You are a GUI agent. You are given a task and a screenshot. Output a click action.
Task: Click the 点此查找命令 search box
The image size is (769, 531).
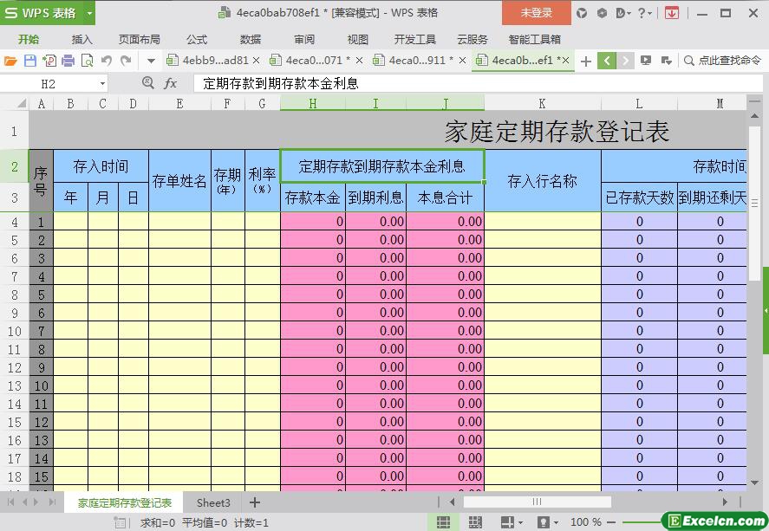point(722,61)
